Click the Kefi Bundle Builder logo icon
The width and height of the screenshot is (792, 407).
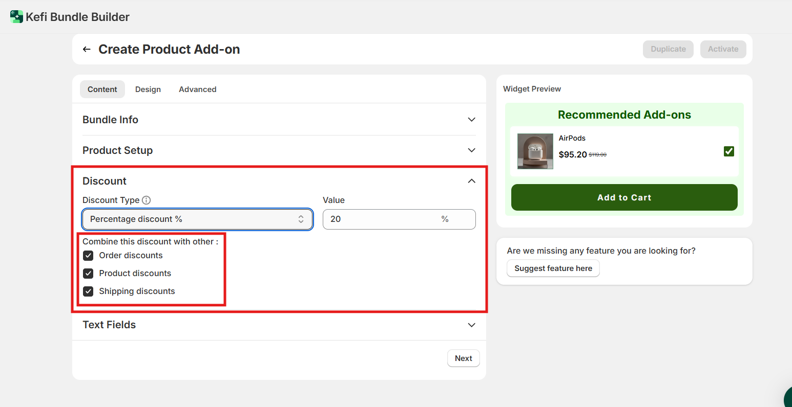16,17
